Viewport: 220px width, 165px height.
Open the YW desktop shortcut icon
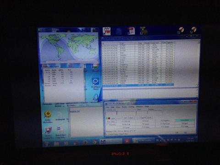coord(106,31)
